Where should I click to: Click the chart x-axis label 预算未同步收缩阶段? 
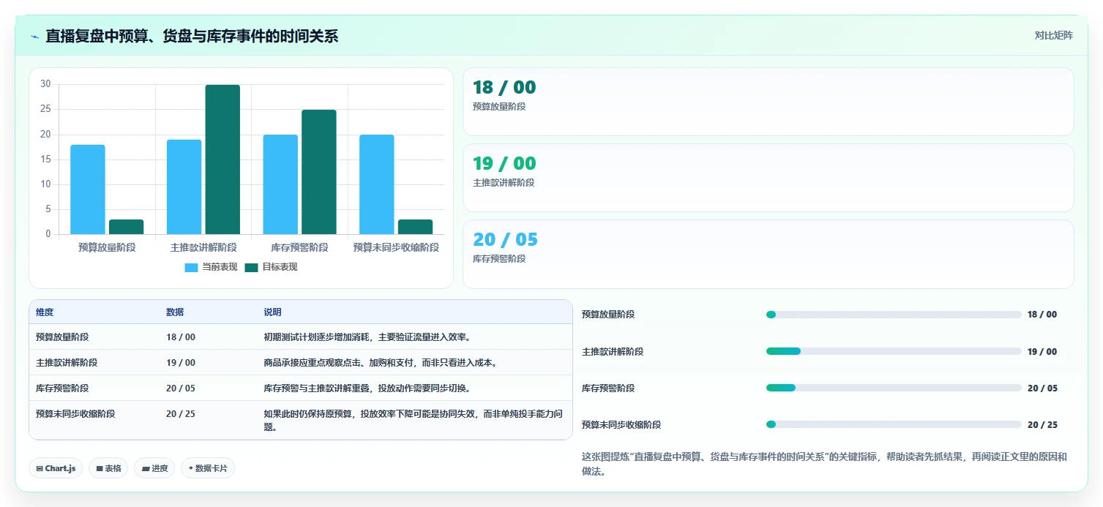pyautogui.click(x=396, y=247)
